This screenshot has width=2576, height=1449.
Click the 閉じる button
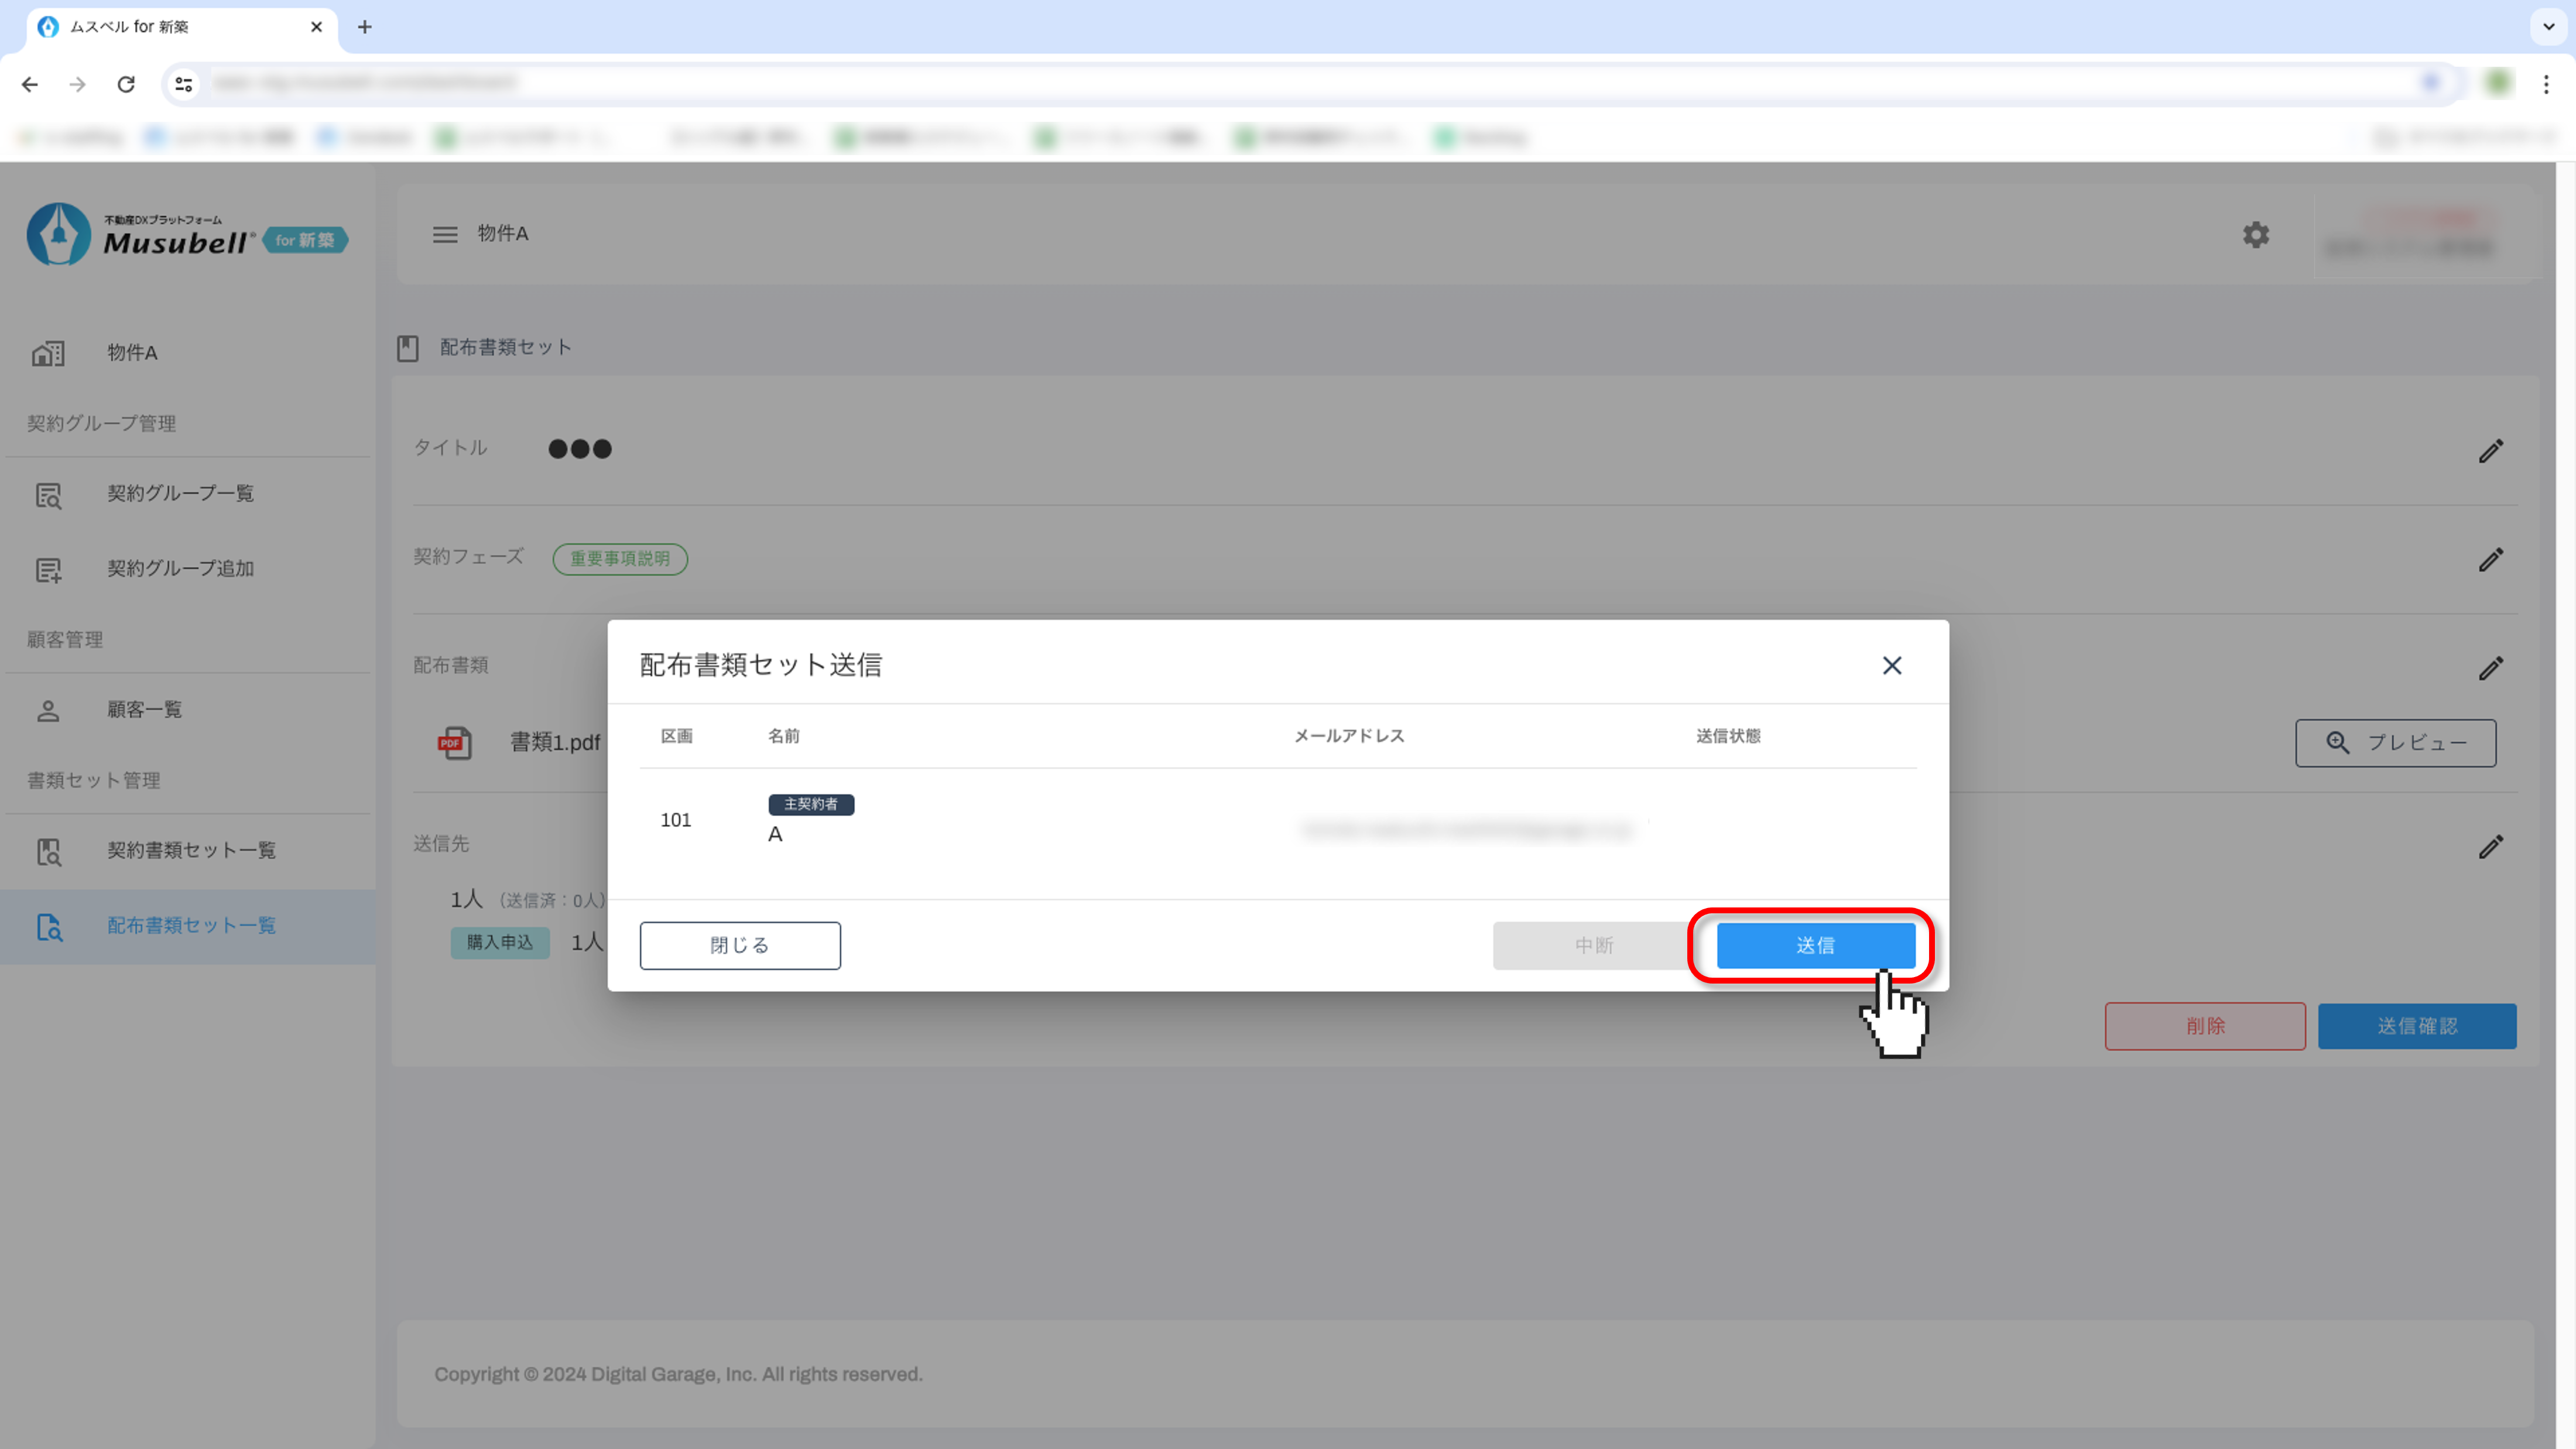tap(740, 945)
